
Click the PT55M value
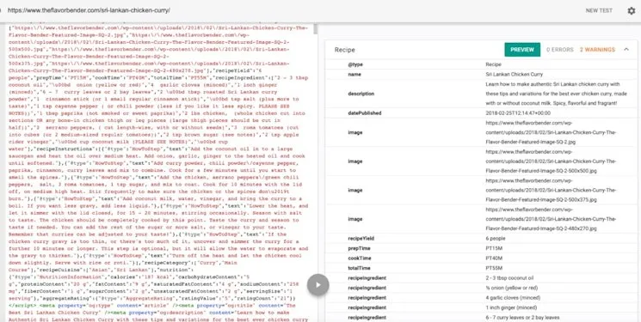click(x=494, y=268)
